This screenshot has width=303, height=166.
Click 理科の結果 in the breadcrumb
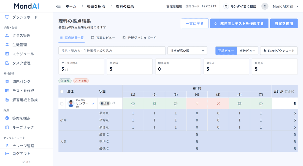pyautogui.click(x=125, y=6)
